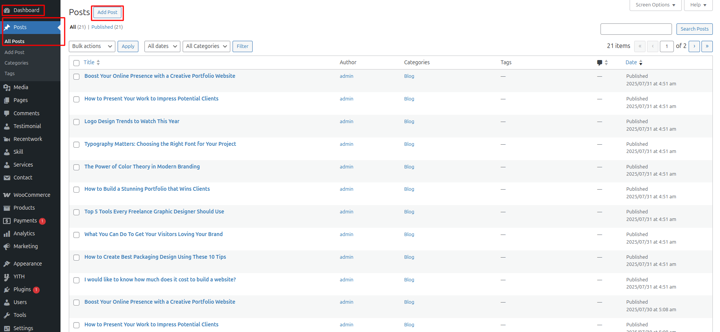720x332 pixels.
Task: Check Packaging Design post checkbox
Action: tap(76, 258)
